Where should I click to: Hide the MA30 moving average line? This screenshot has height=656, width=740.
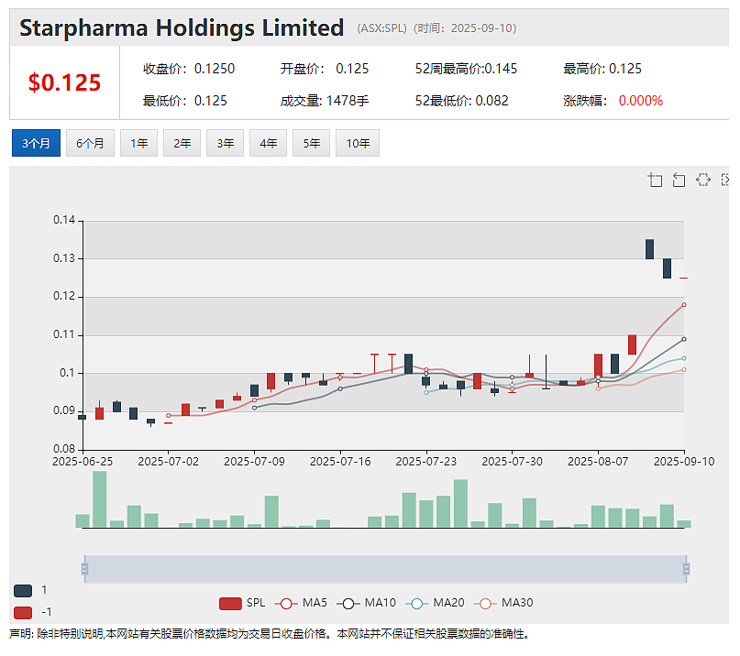[503, 603]
